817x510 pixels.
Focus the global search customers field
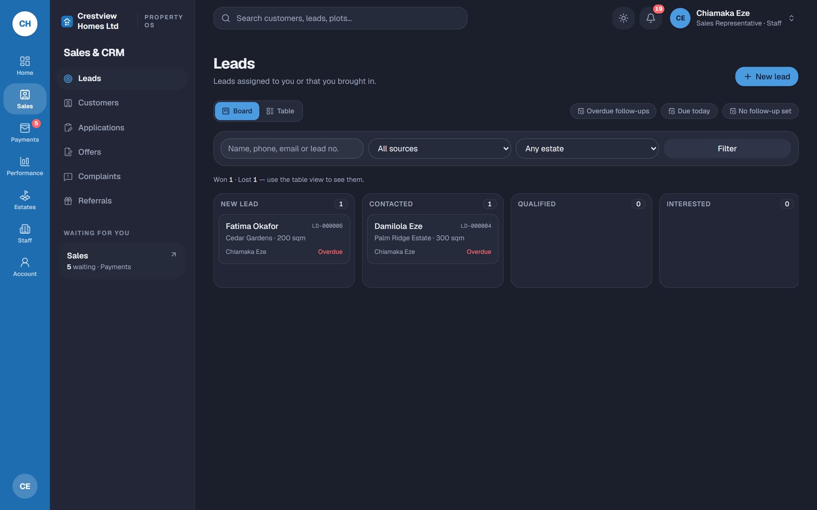340,18
